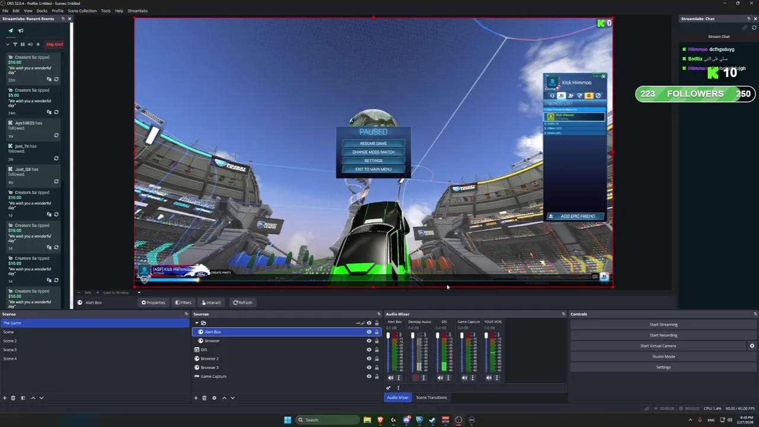Viewport: 759px width, 427px height.
Task: Remove the selected scene with the trash icon
Action: [13, 398]
